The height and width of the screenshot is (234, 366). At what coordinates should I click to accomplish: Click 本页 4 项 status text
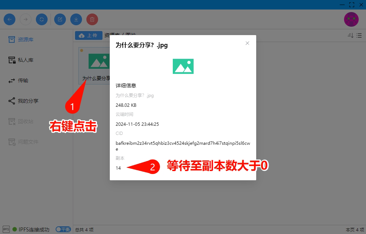(355, 230)
